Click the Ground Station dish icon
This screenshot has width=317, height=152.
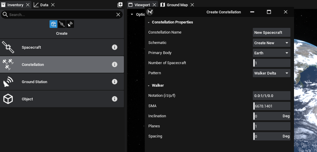(x=8, y=82)
